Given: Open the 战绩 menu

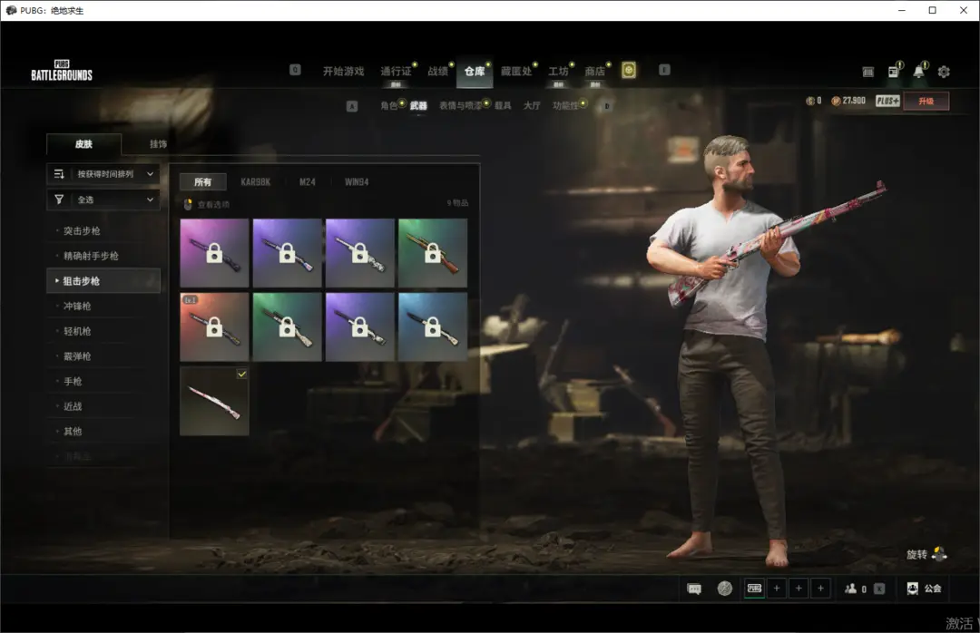Looking at the screenshot, I should [x=437, y=72].
